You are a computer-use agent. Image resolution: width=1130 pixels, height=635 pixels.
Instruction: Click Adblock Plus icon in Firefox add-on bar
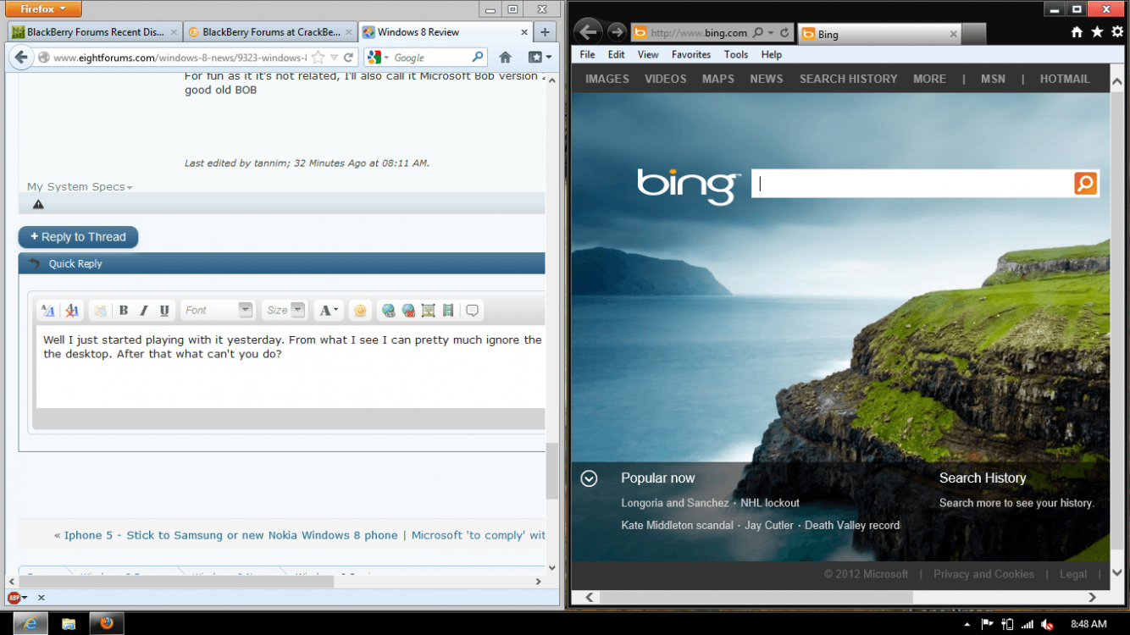click(x=14, y=598)
